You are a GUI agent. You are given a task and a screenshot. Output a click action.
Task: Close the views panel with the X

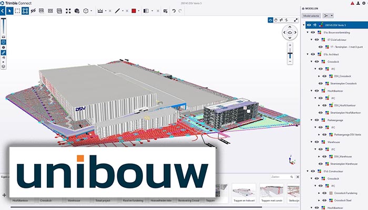298,177
